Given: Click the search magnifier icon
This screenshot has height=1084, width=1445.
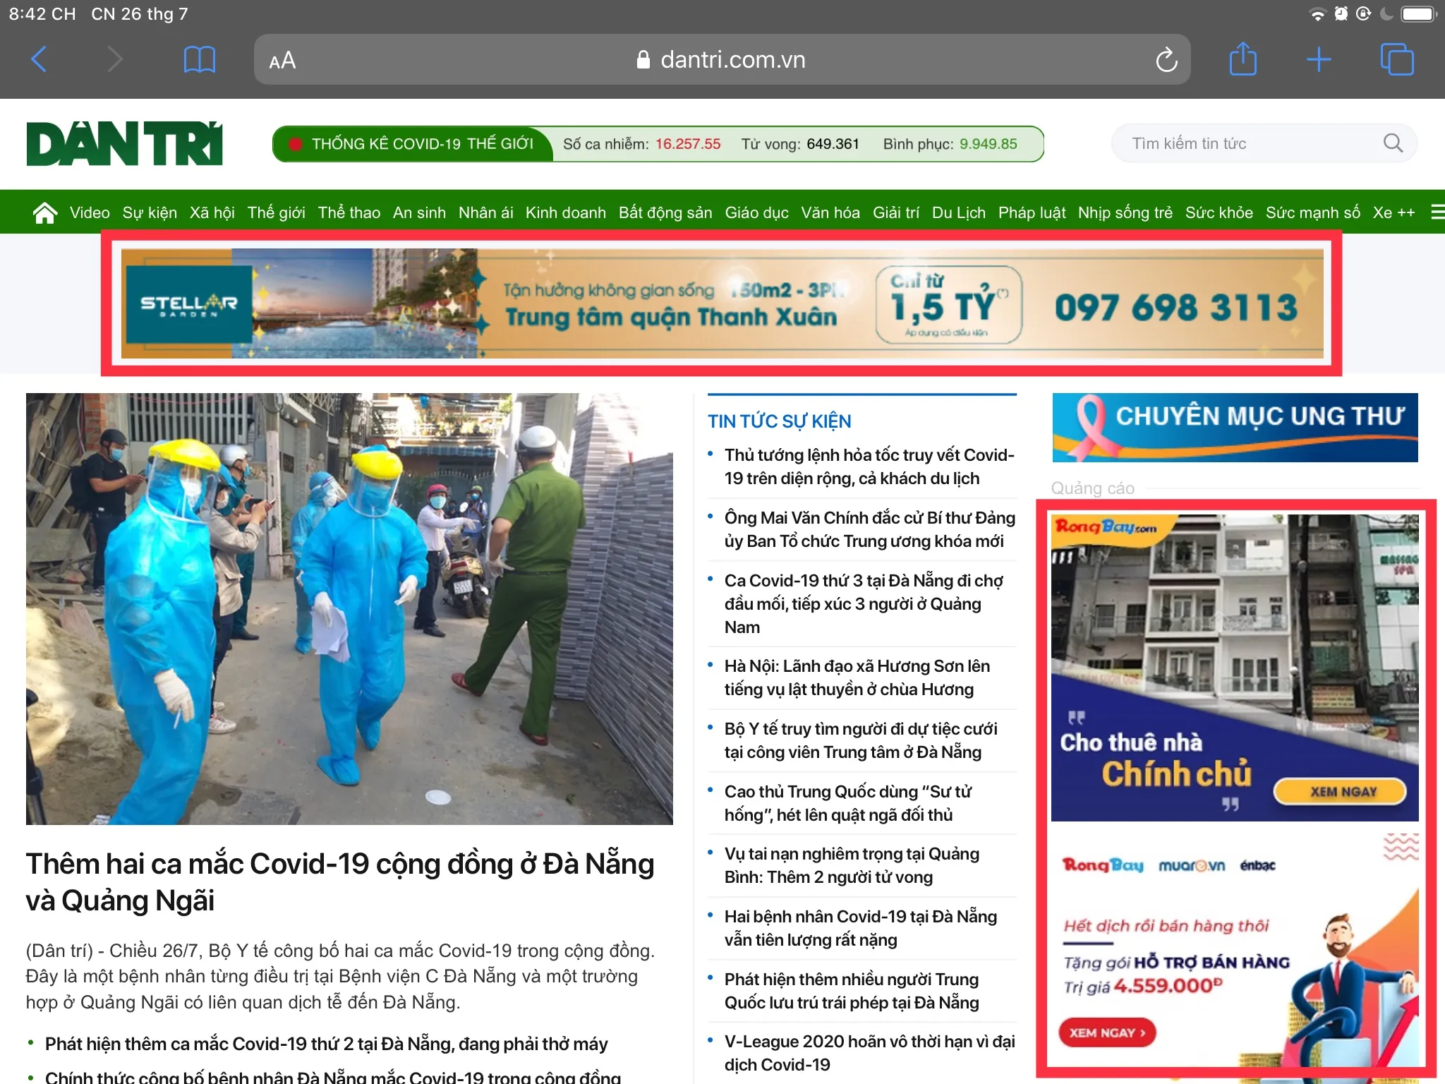Looking at the screenshot, I should tap(1392, 143).
